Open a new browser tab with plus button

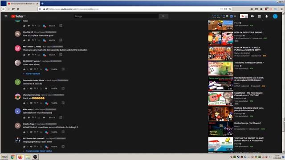coord(42,4)
